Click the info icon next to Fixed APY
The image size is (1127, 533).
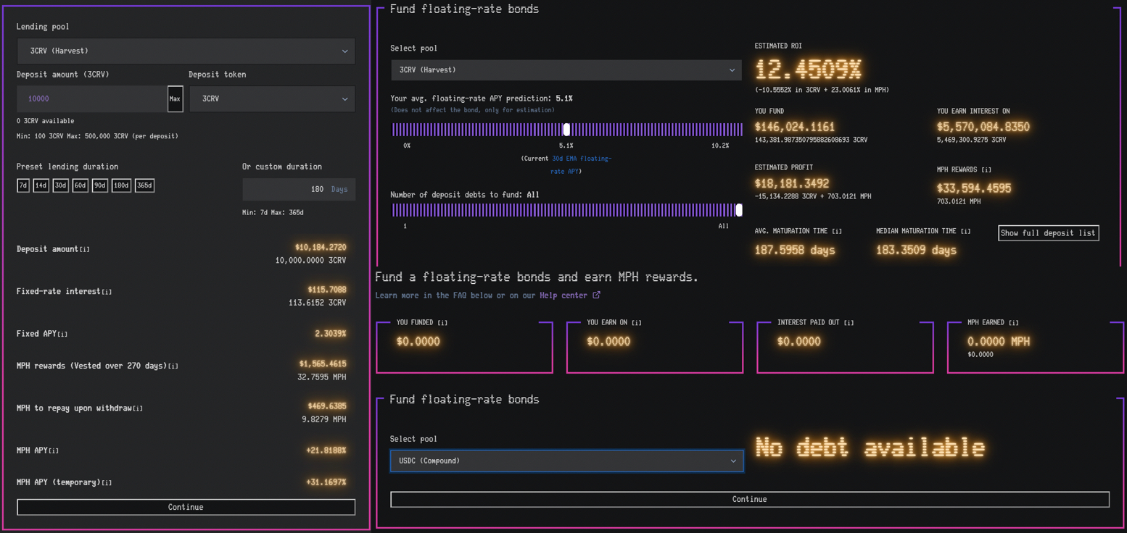(63, 335)
